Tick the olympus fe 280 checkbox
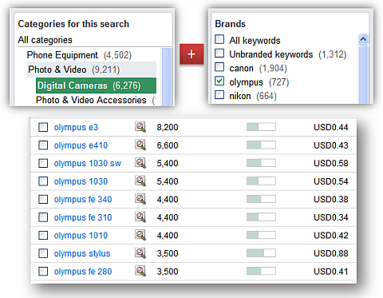383x298 pixels. click(43, 272)
